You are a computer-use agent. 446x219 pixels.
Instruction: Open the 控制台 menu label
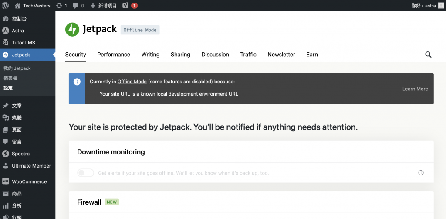click(x=19, y=19)
